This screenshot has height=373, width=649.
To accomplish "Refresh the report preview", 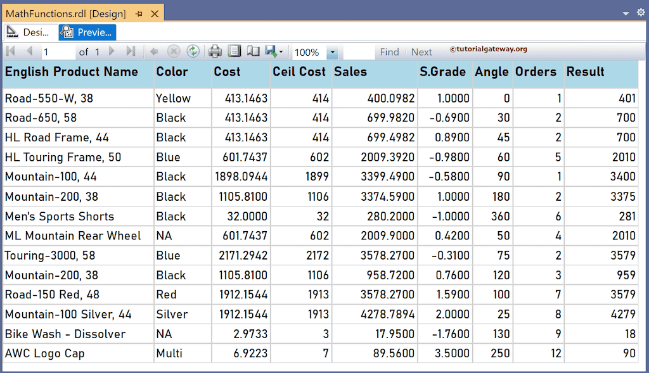I will tap(192, 52).
